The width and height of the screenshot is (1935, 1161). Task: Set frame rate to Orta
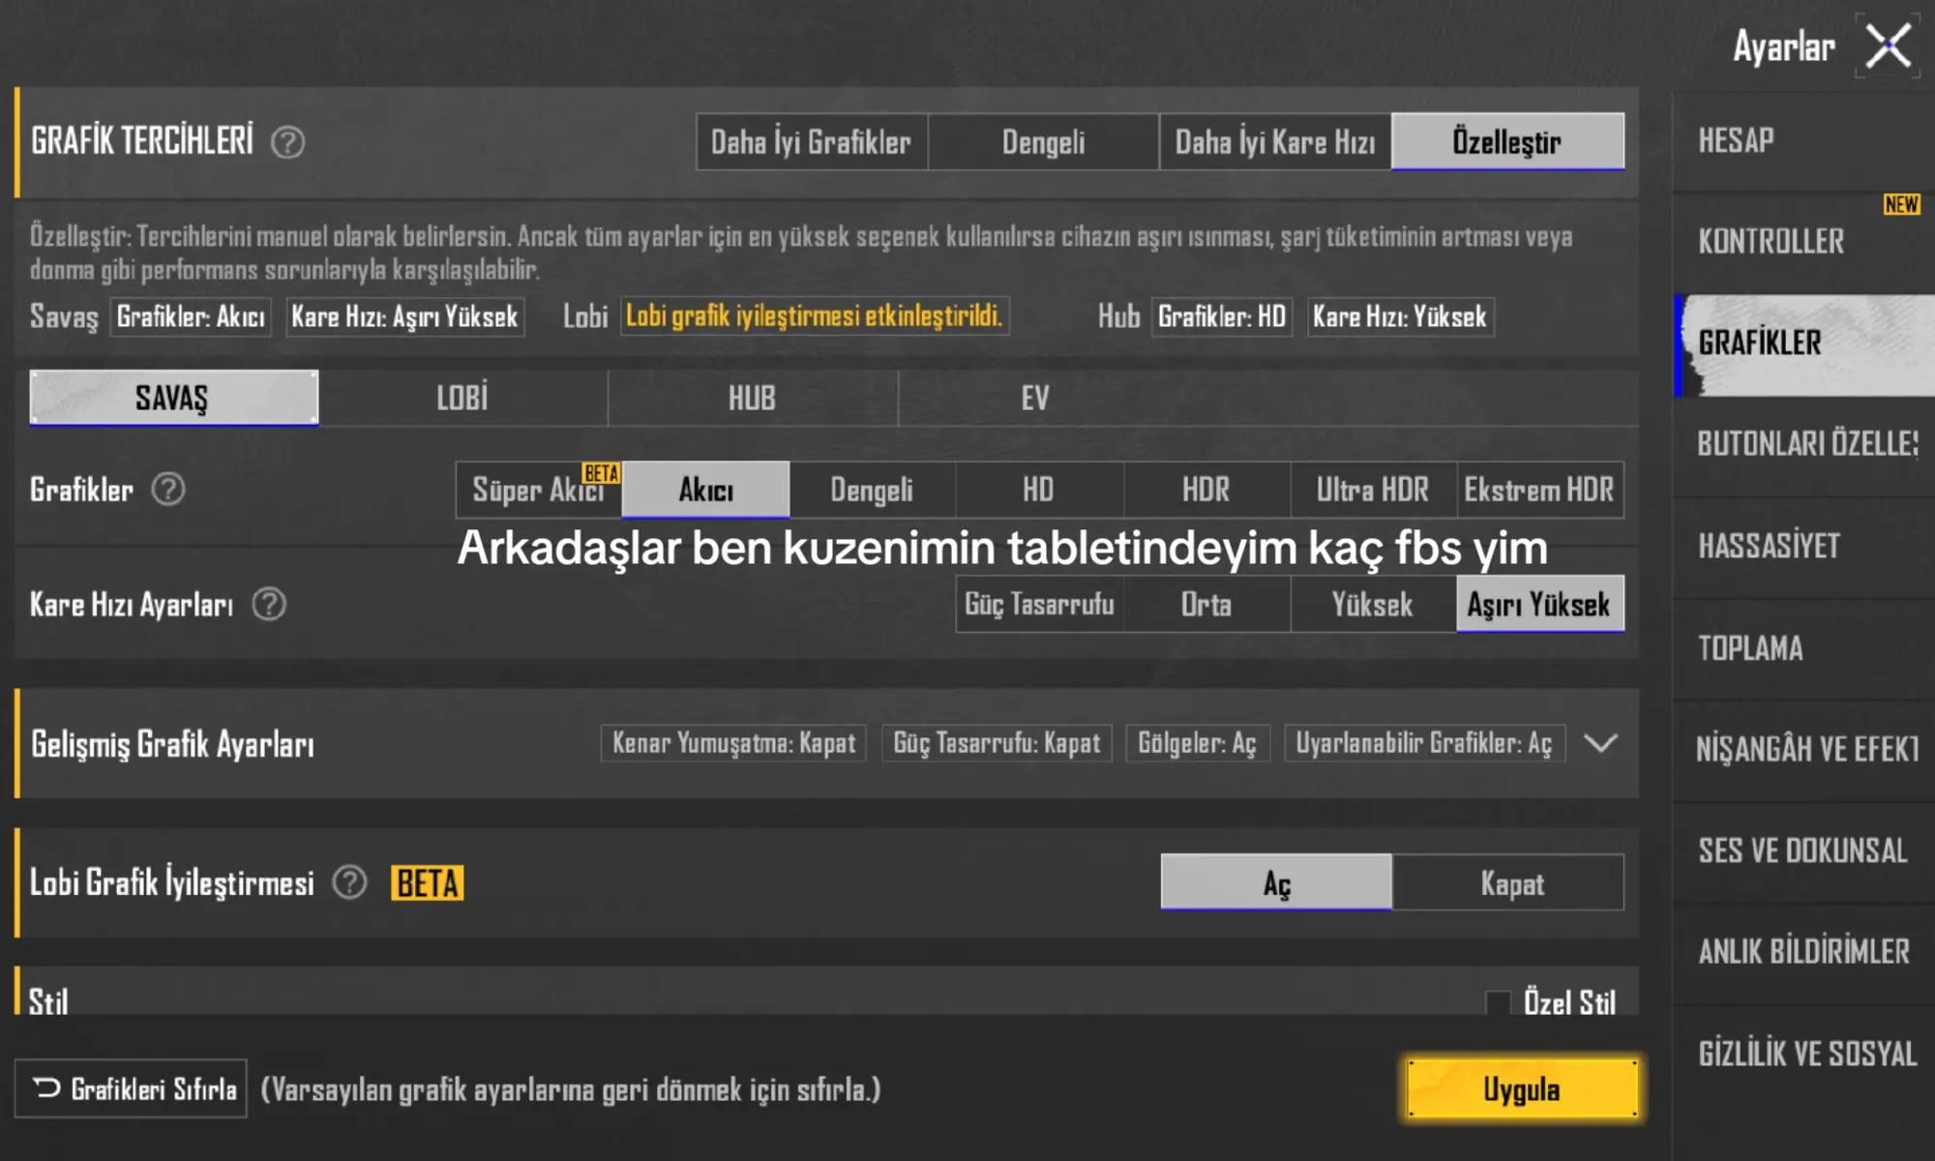click(1206, 605)
